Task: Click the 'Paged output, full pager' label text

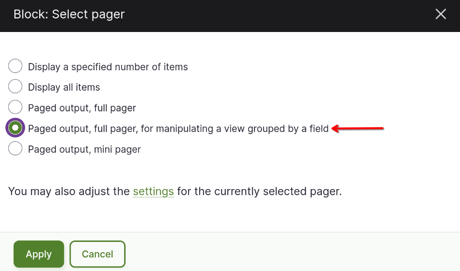Action: click(82, 108)
